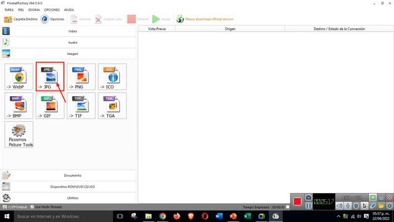Toggle the checkbox beside Tiempo Empleado

(287, 207)
